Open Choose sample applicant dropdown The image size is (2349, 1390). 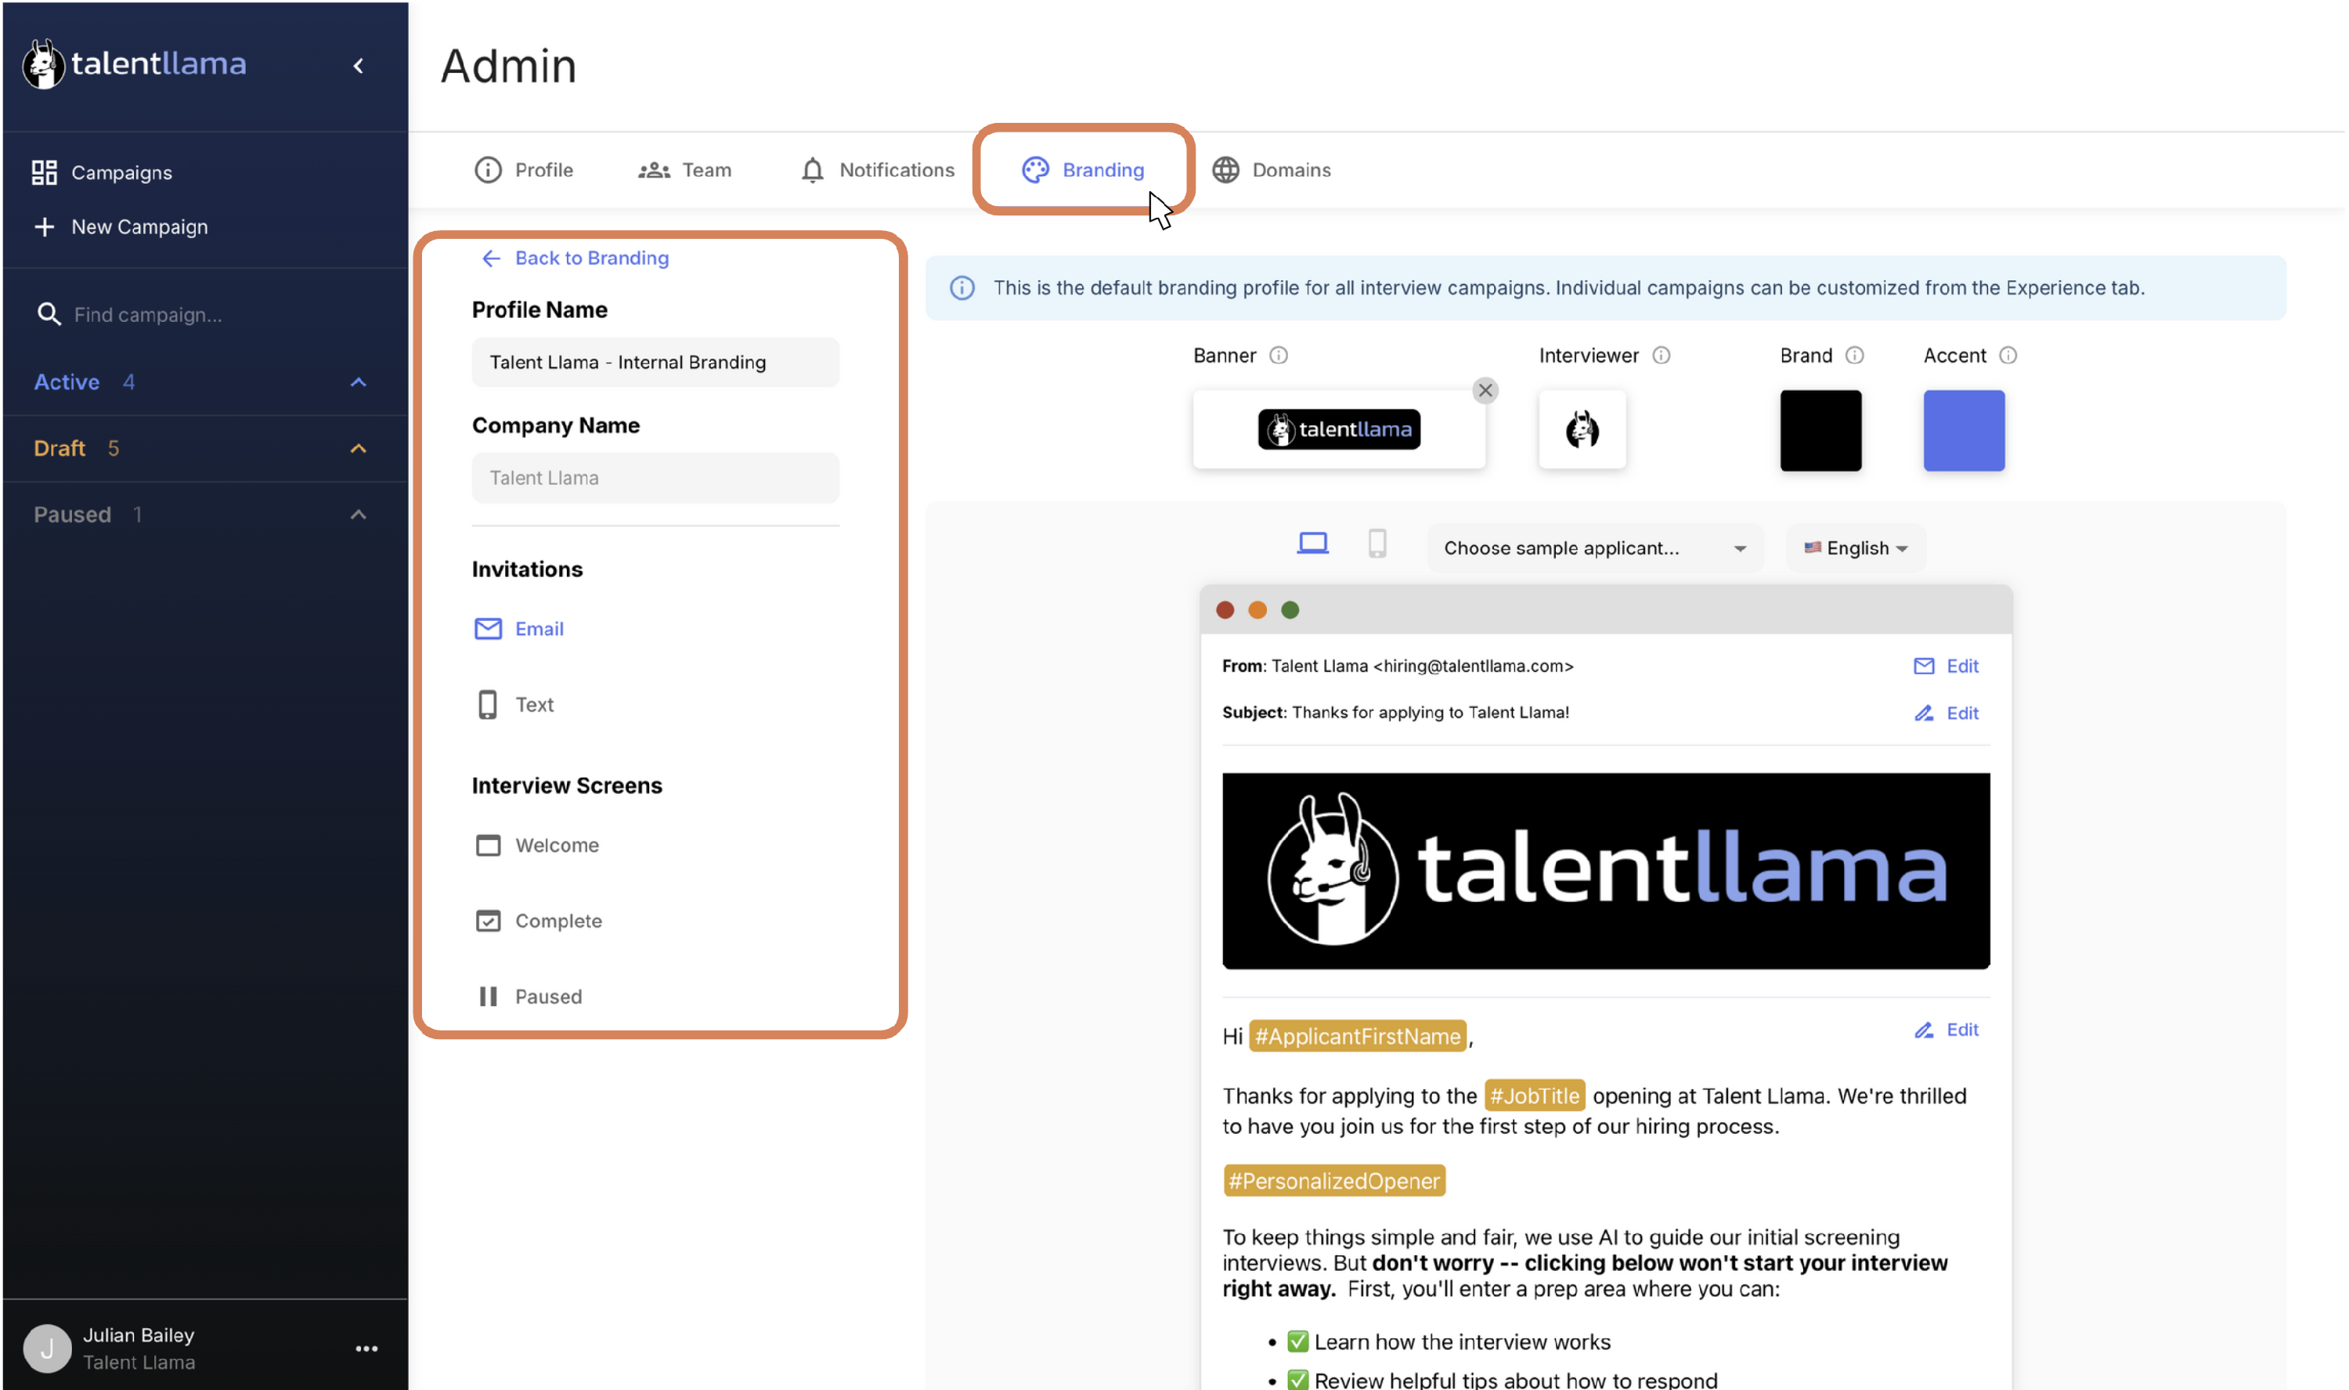[1597, 549]
